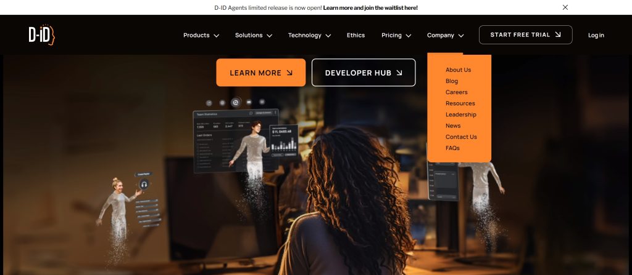Open Blog from Company dropdown

[x=451, y=81]
